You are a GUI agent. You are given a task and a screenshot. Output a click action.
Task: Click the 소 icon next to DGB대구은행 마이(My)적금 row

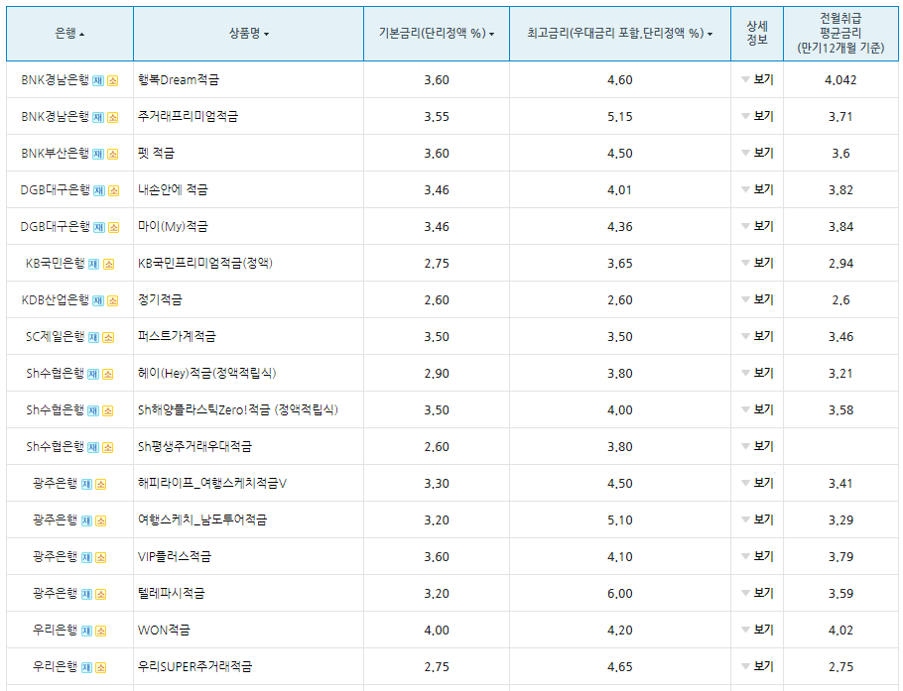coord(110,226)
